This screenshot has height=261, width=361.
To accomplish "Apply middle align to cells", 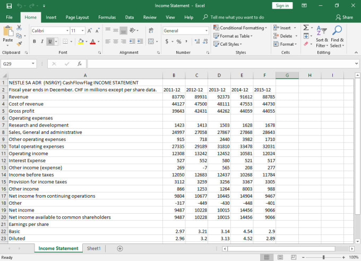I will coord(116,30).
